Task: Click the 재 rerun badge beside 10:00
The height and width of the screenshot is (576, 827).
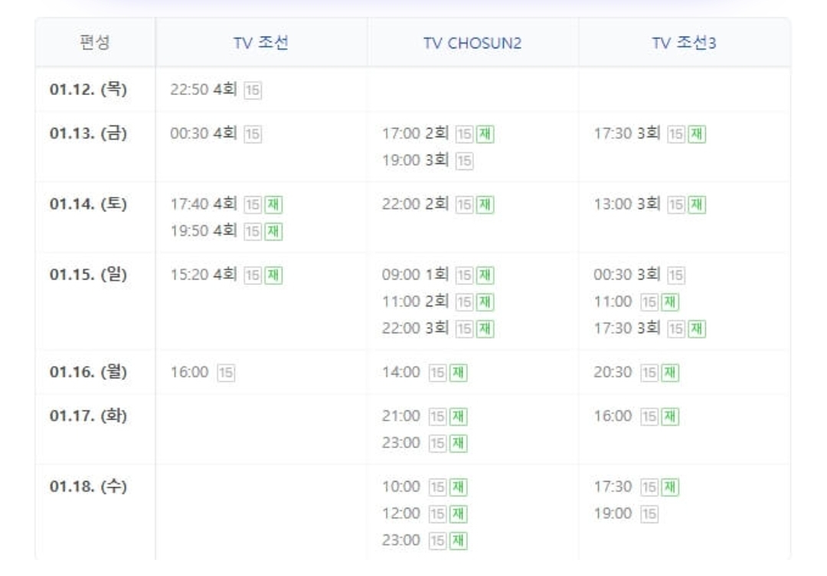Action: coord(459,487)
